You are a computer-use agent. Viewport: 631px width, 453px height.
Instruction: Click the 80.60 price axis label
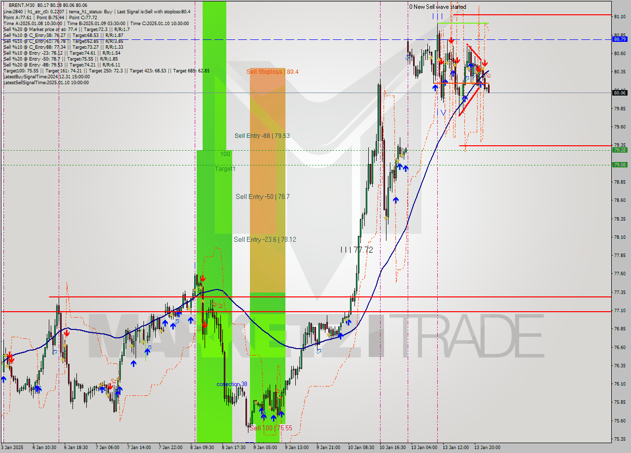click(x=620, y=53)
